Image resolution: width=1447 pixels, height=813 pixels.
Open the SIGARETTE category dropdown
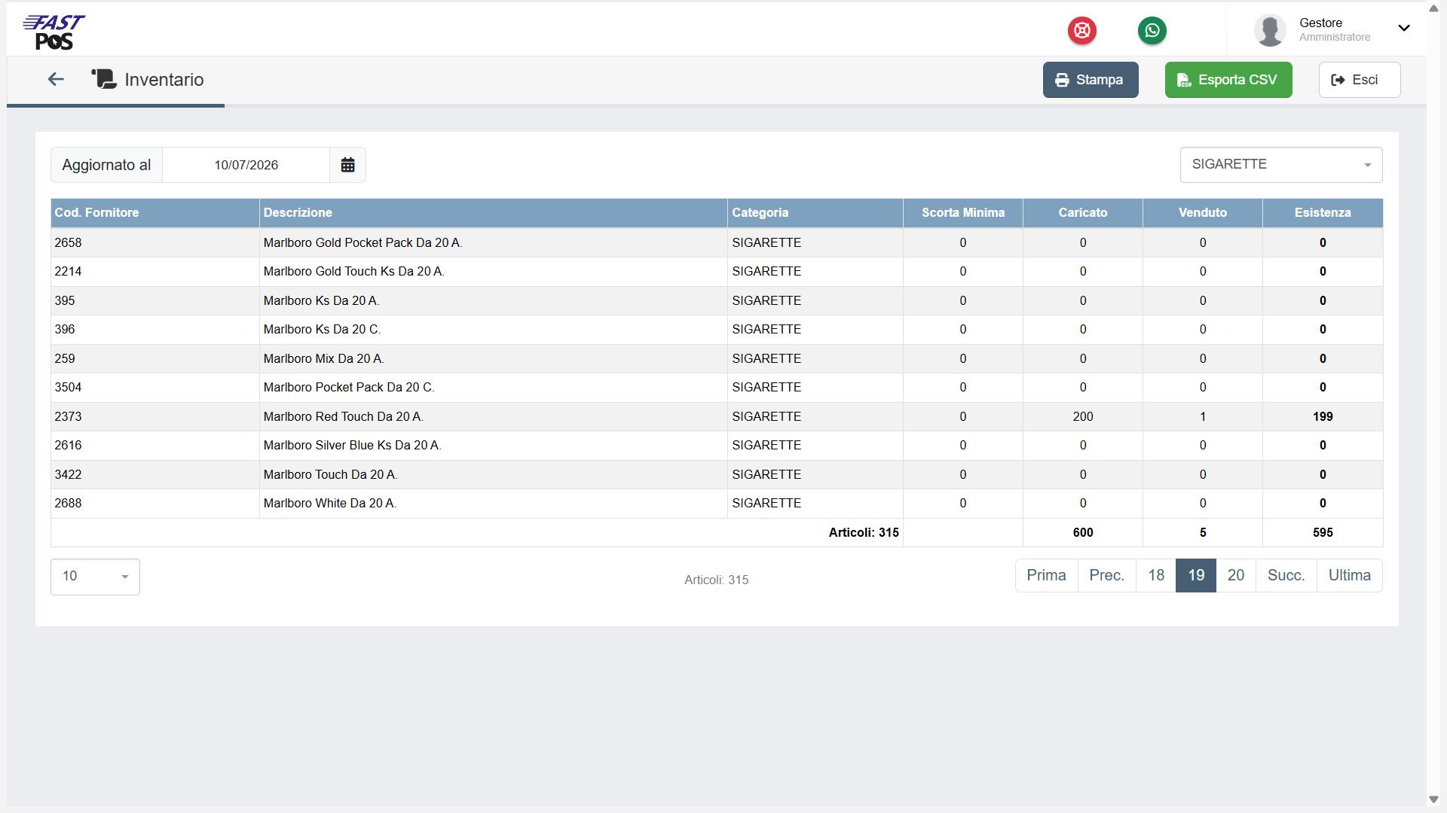click(x=1281, y=165)
